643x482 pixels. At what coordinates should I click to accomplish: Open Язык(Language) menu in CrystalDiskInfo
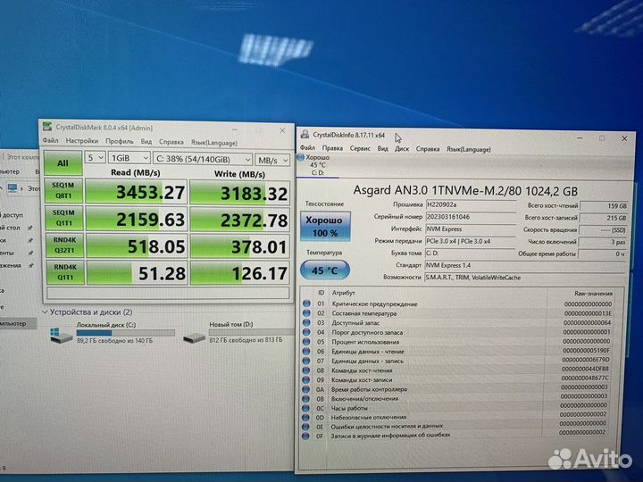coord(469,150)
